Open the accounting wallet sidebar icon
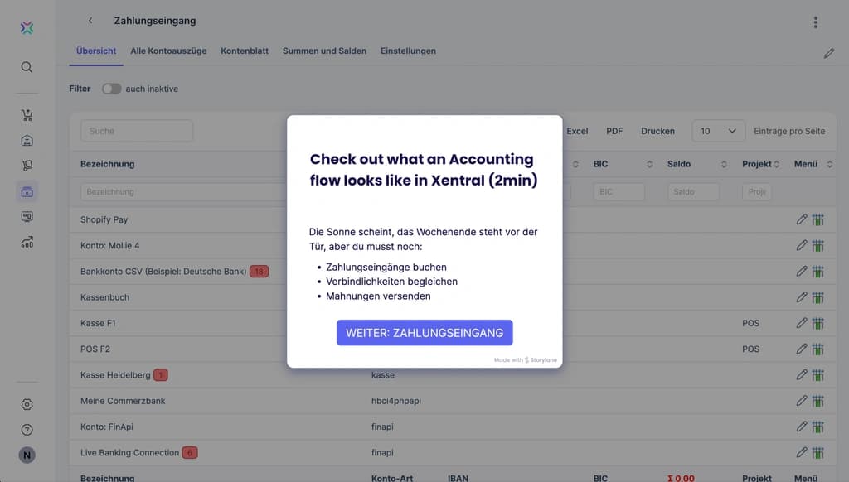The width and height of the screenshot is (849, 482). (x=27, y=191)
